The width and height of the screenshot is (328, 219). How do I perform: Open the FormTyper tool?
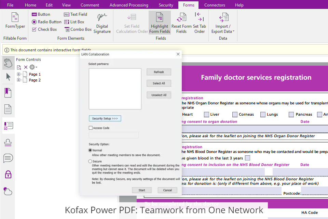[15, 21]
